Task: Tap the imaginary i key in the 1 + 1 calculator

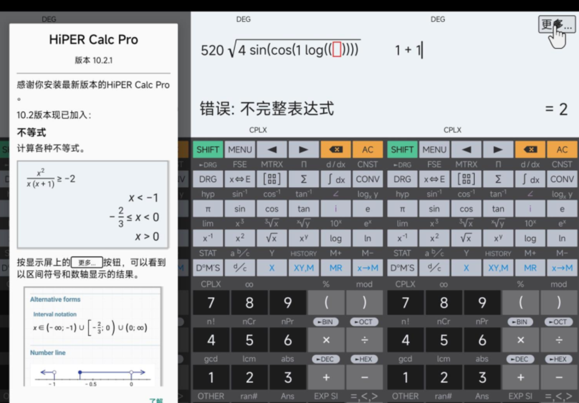Action: 530,209
